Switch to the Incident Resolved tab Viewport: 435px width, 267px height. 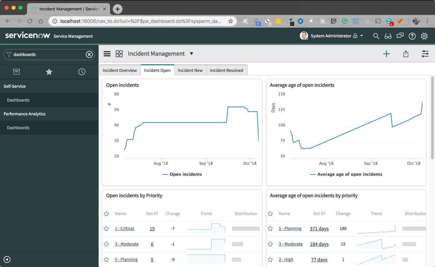227,70
